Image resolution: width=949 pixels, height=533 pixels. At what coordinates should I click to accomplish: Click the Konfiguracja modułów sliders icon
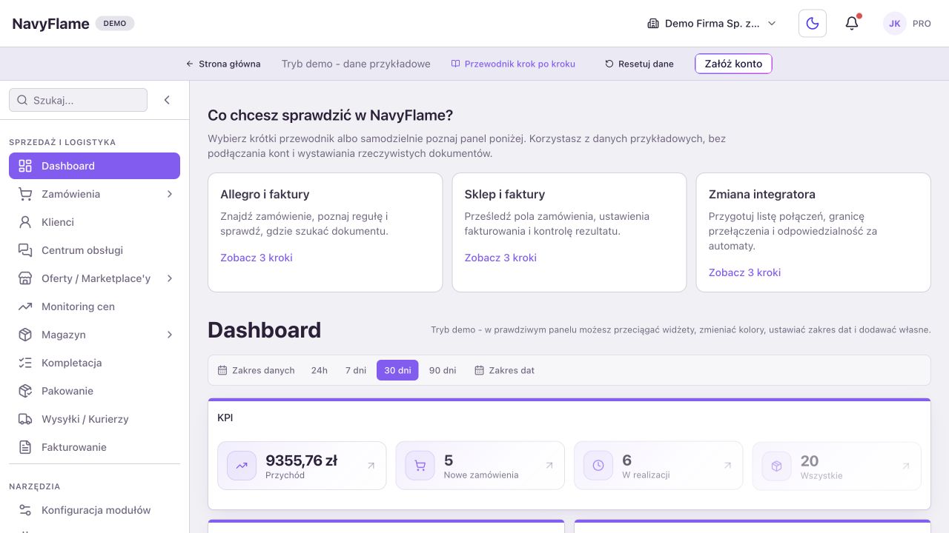[25, 510]
